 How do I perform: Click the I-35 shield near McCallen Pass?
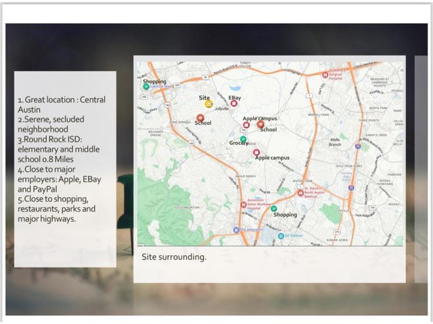click(x=351, y=188)
